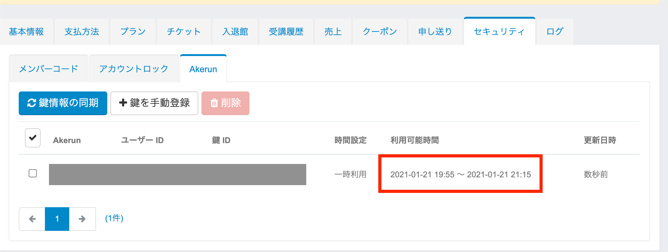Screen dimensions: 668x252
Task: Open the アカウントロック sub-tab
Action: tap(134, 69)
